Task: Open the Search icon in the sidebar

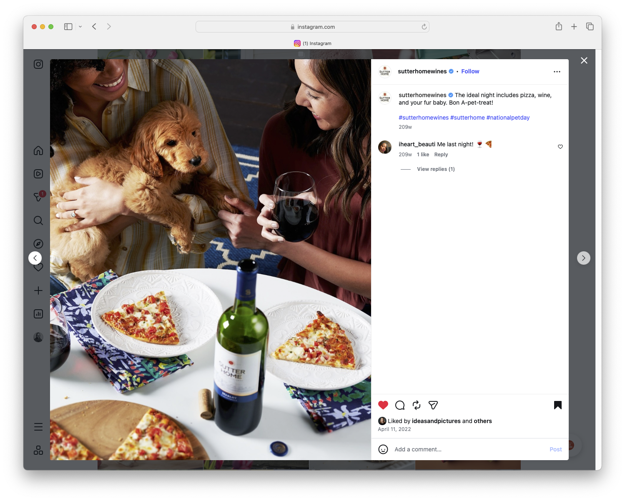Action: (38, 220)
